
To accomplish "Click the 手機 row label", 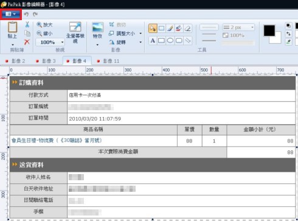I will pyautogui.click(x=38, y=212).
